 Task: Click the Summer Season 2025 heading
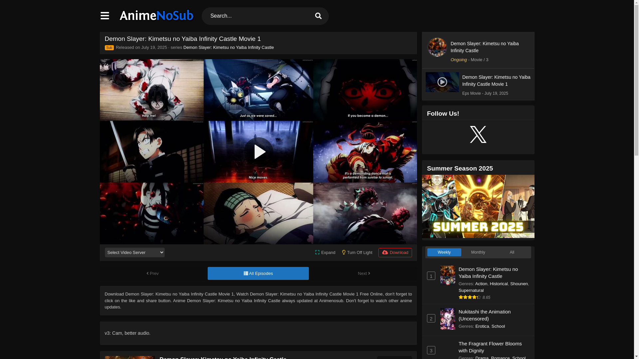point(460,168)
